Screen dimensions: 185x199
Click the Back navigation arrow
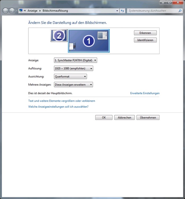6,11
